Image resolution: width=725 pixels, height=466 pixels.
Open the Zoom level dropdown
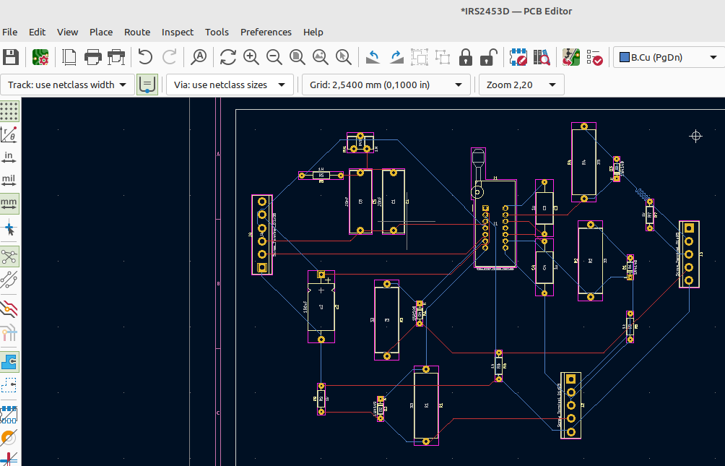(521, 85)
